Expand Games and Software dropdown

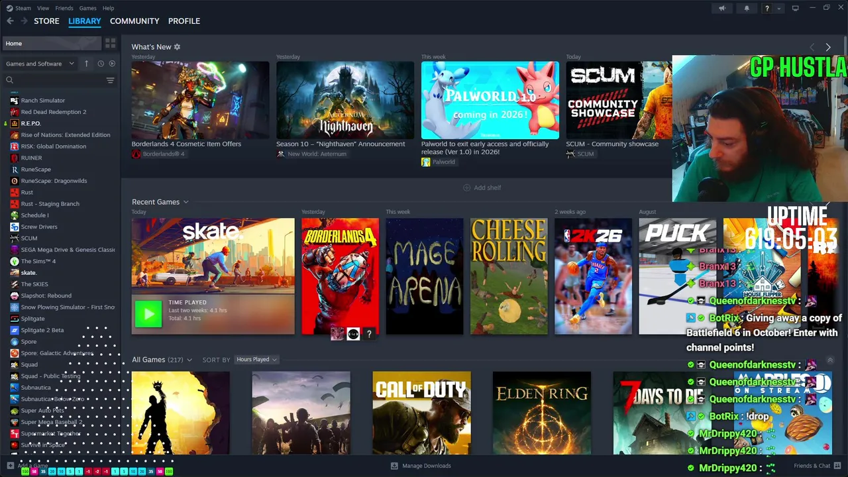(x=40, y=64)
